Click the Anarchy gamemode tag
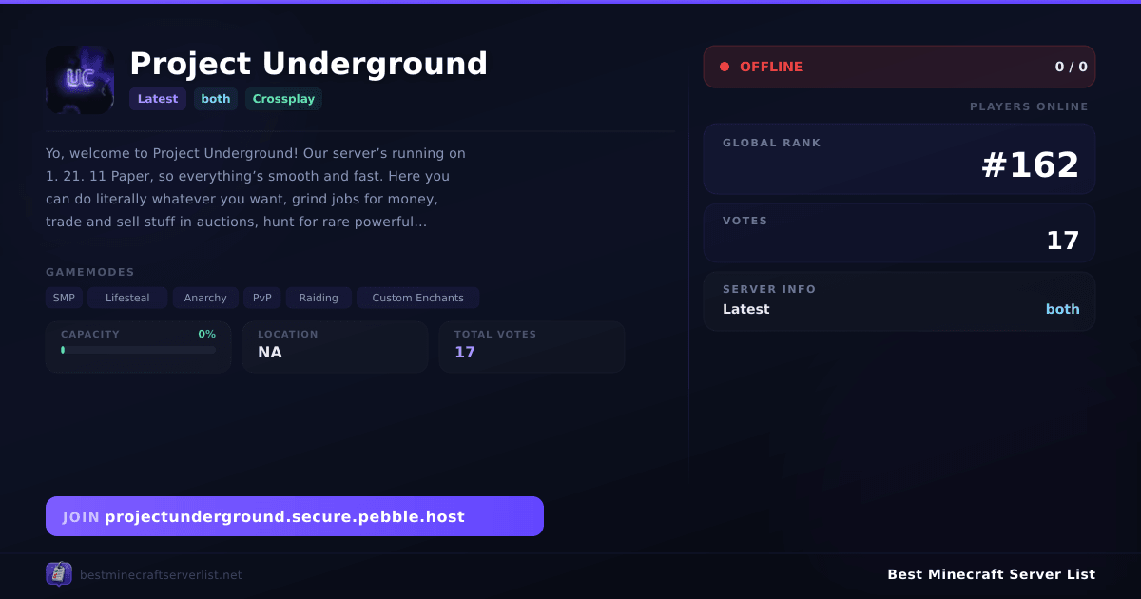The height and width of the screenshot is (599, 1141). point(205,298)
